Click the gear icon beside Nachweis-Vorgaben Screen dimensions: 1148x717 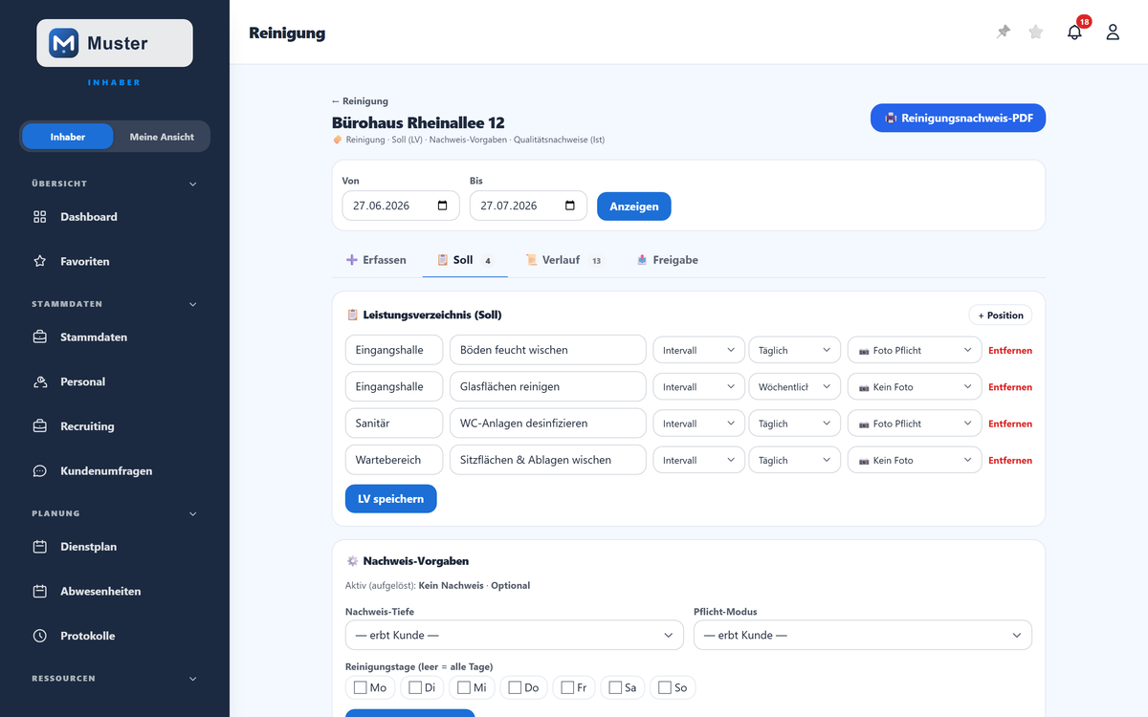[x=352, y=561]
